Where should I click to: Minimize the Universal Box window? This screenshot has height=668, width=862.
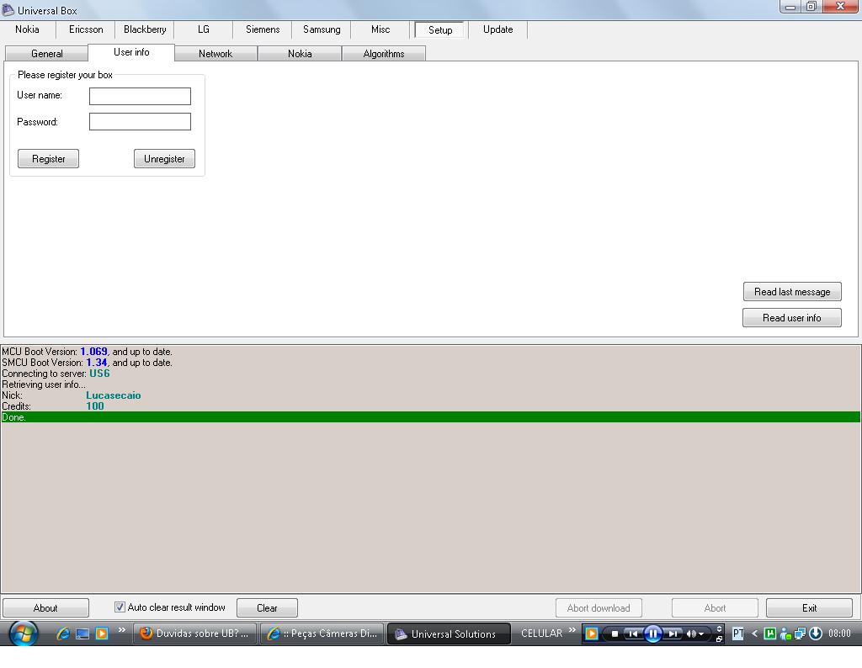click(790, 7)
